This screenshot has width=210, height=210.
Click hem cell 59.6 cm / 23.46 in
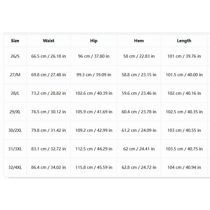(x=139, y=93)
